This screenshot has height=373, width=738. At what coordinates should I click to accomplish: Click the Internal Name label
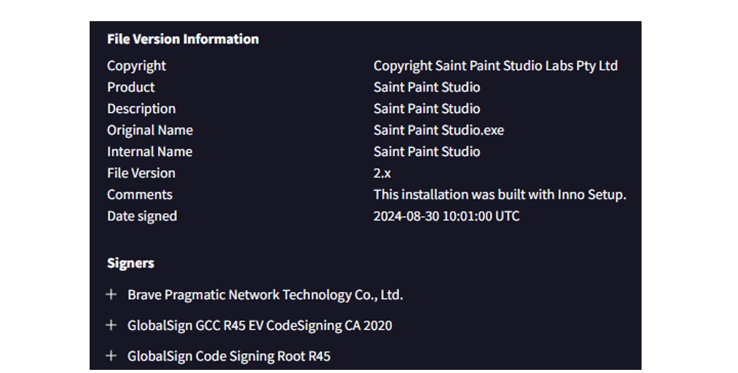point(149,152)
